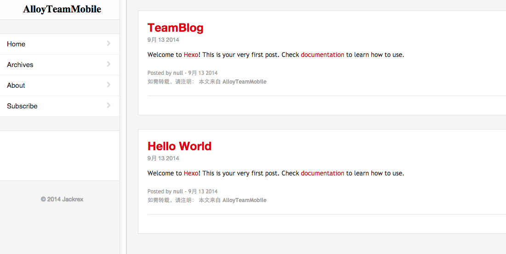Go to Home in sidebar menu
506x254 pixels.
tap(60, 44)
